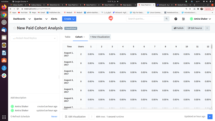Viewport: 215px width, 121px height.
Task: Click the blue execute query play button
Action: tap(210, 117)
